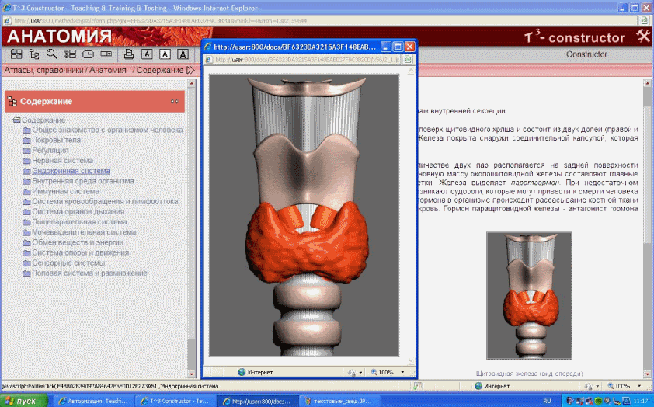Select the largest font size icon
Screen dimensions: 654x407
tap(183, 54)
